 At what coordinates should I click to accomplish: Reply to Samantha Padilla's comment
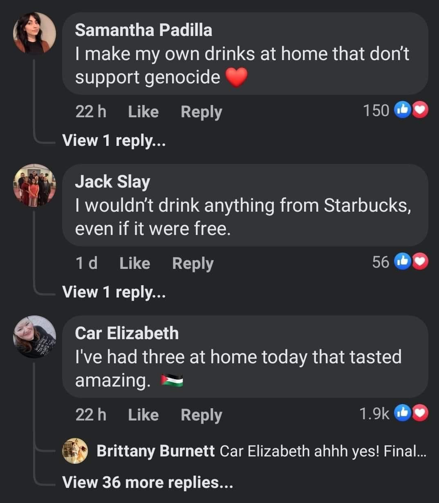[201, 111]
